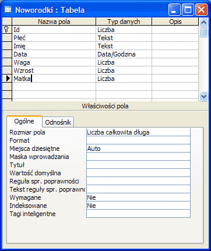This screenshot has width=211, height=251.
Task: Select the primary key row selector for Id
Action: (x=7, y=30)
